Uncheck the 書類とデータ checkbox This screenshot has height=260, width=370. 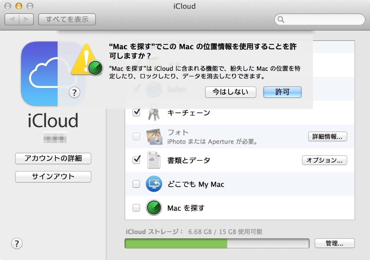[x=136, y=160]
